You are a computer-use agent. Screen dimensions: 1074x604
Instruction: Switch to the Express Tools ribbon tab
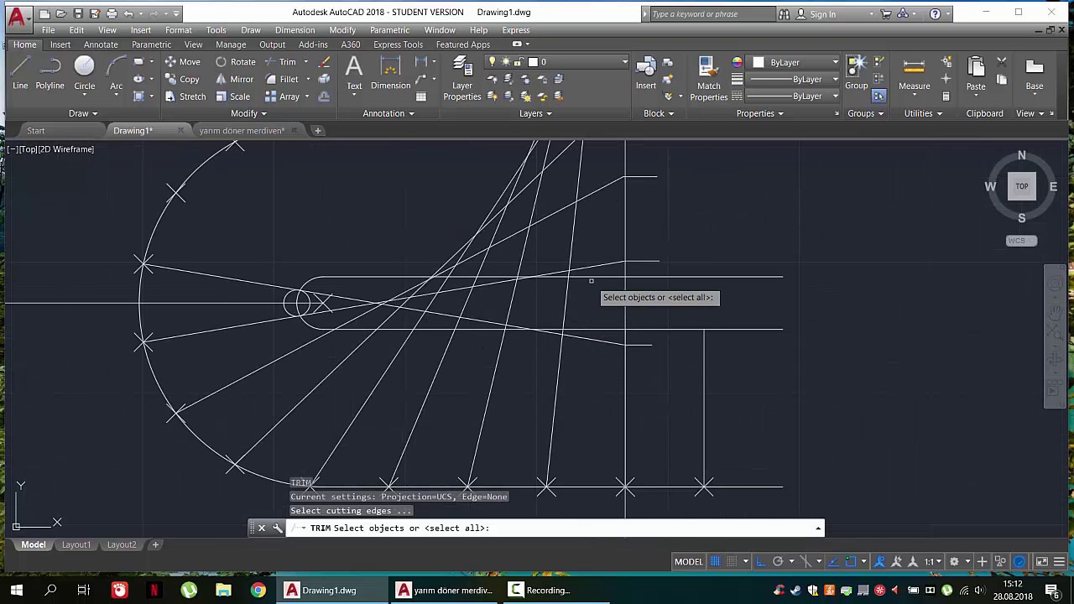coord(398,44)
